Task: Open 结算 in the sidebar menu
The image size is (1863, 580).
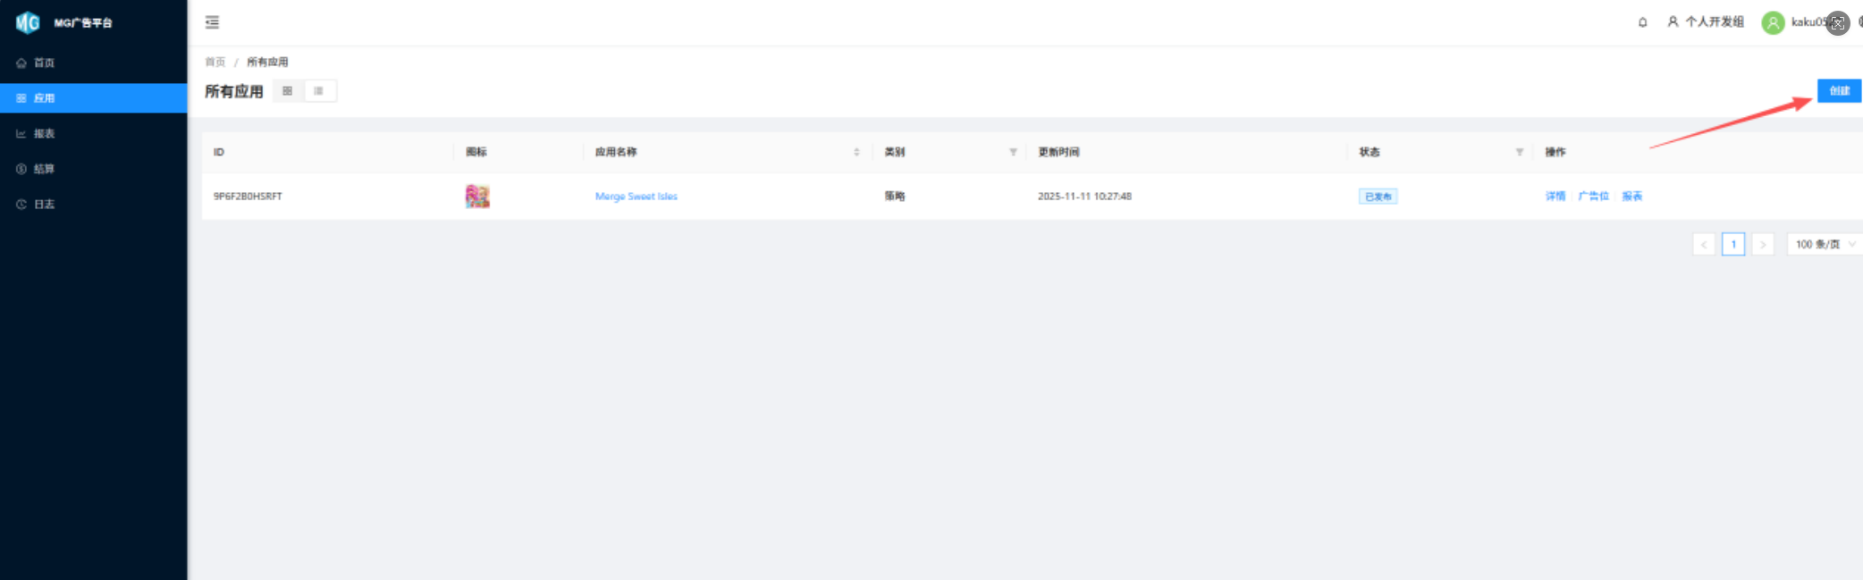Action: click(44, 169)
